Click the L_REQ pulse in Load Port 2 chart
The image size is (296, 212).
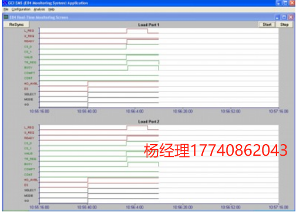click(137, 128)
